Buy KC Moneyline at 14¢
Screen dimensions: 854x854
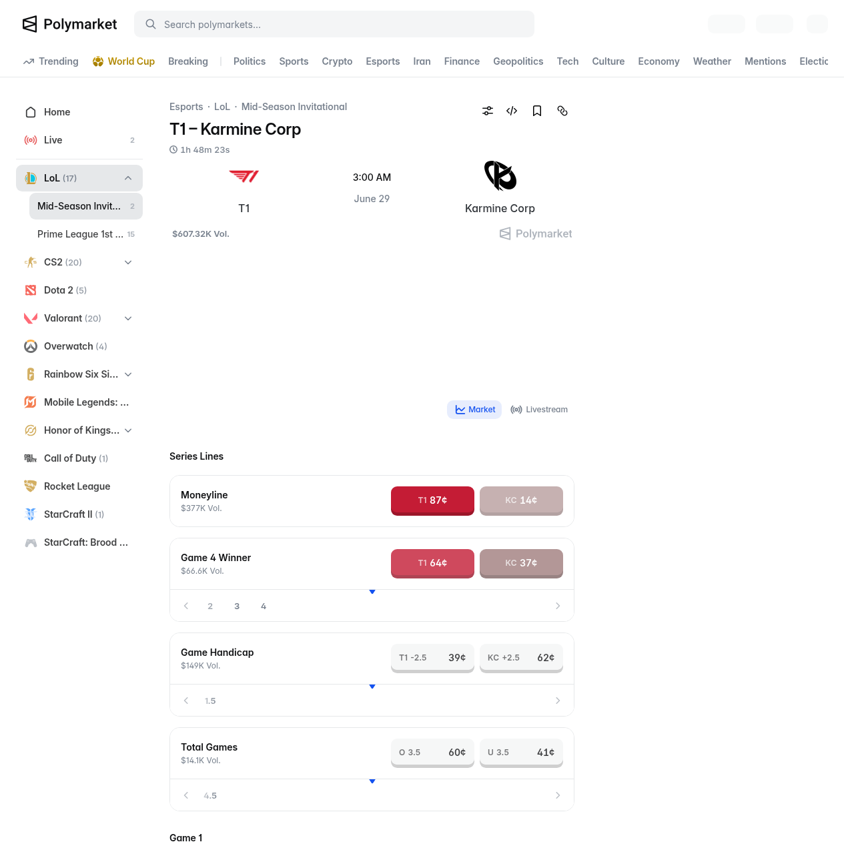tap(521, 501)
